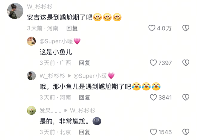The height and width of the screenshot is (140, 197).
Task: Dislike the reply with 3841 likes
Action: click(186, 97)
